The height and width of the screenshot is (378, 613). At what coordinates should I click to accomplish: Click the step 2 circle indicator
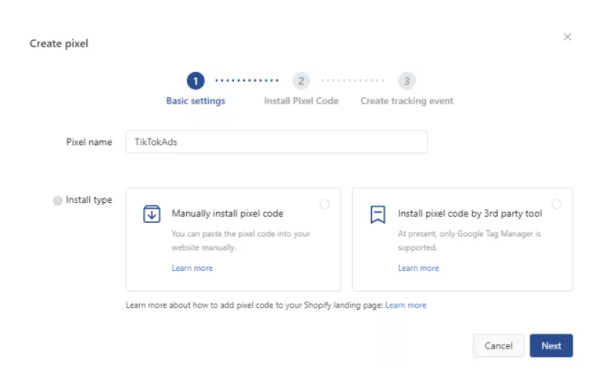pos(301,81)
